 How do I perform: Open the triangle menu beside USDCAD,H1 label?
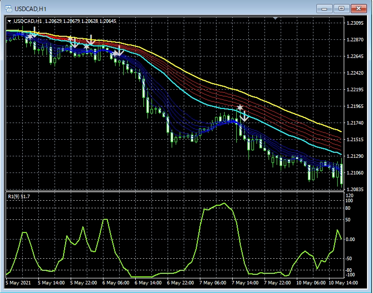coord(9,21)
